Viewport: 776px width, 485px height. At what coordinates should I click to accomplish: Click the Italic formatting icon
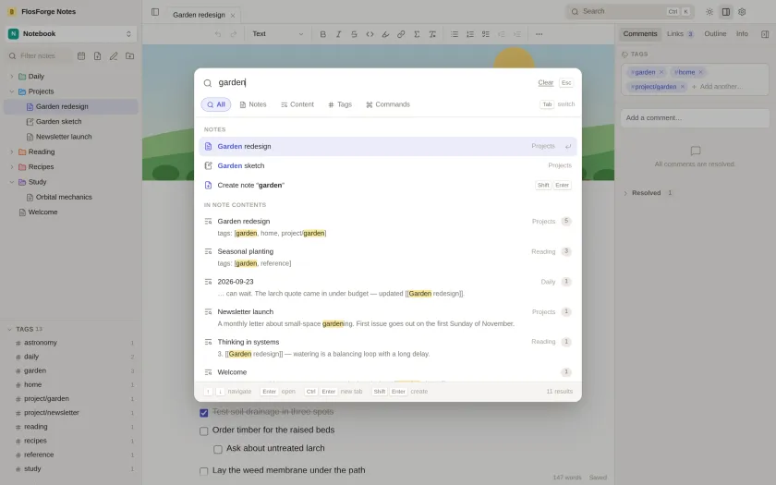click(338, 34)
